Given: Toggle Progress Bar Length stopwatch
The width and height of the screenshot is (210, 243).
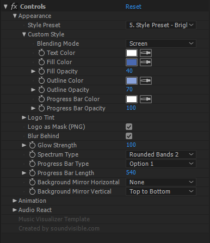Looking at the screenshot, I should 32,173.
